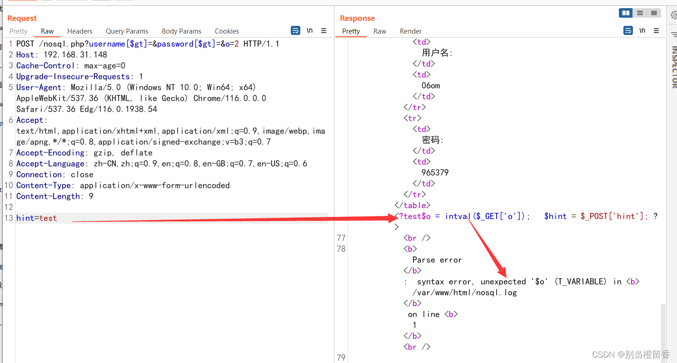Open Response panel hamburger options menu
The width and height of the screenshot is (677, 363).
point(656,31)
